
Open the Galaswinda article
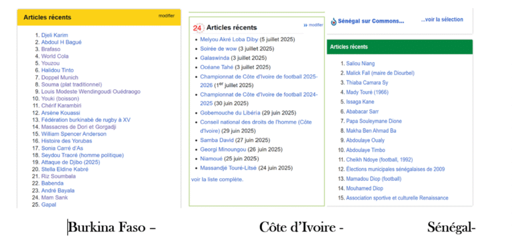pos(215,58)
